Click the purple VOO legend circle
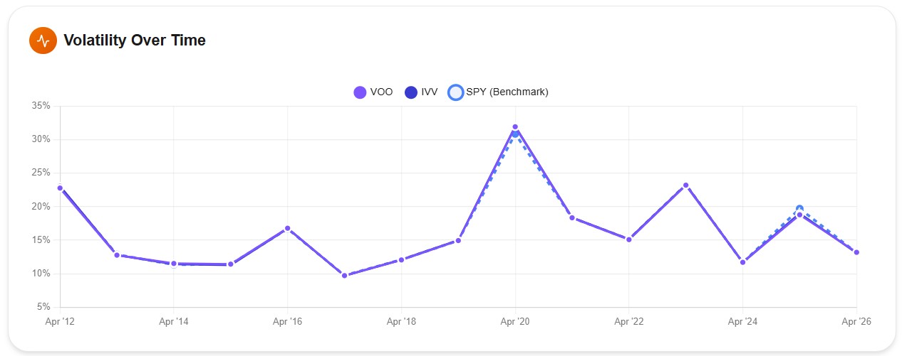The image size is (902, 356). [361, 92]
